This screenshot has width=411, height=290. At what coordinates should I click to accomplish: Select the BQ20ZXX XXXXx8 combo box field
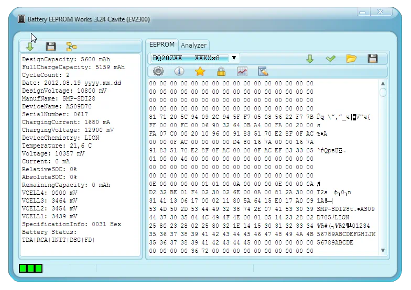(x=189, y=58)
